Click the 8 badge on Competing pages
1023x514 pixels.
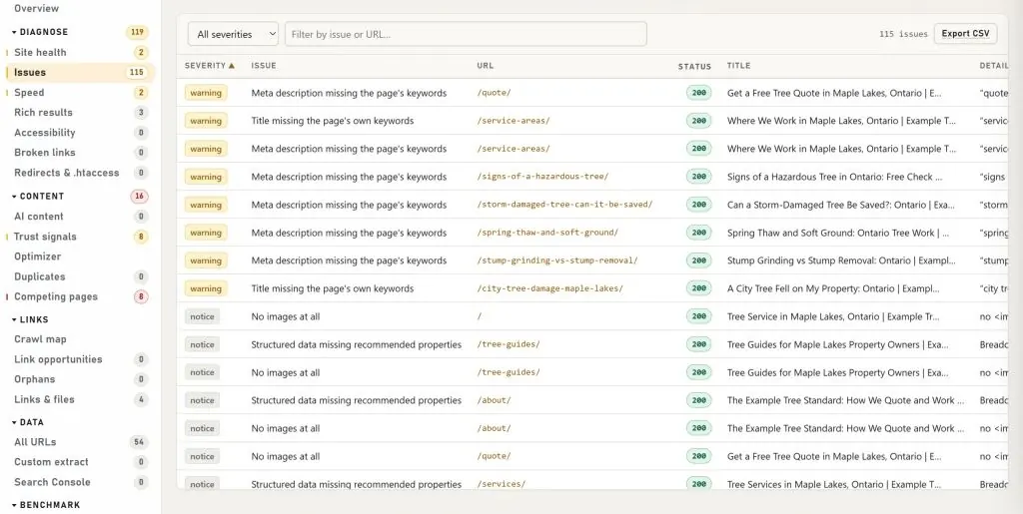(141, 297)
